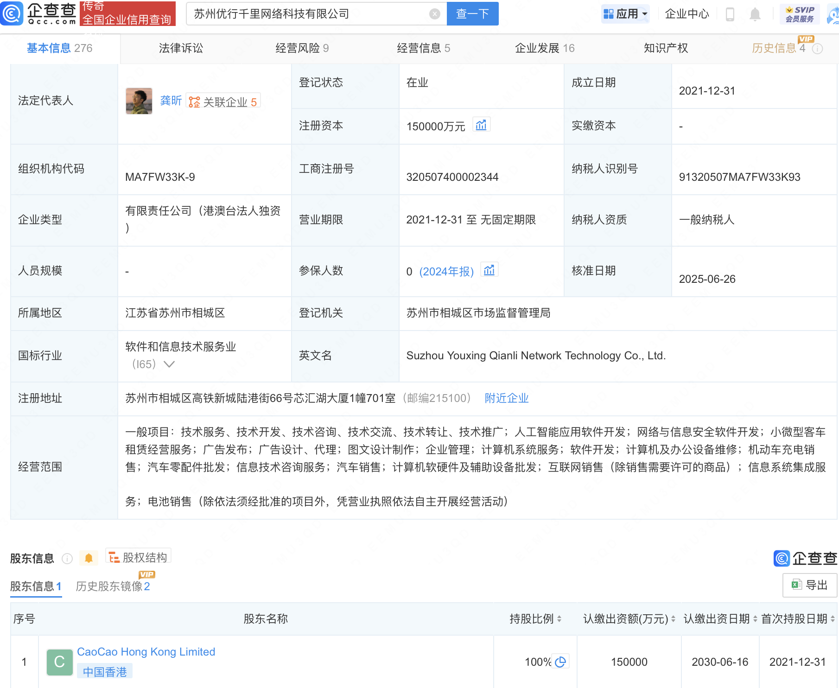The height and width of the screenshot is (688, 839).
Task: Switch to 经营信息 tab
Action: coord(424,48)
